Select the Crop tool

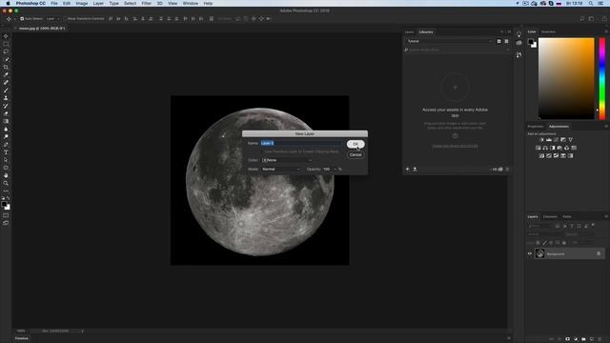[x=6, y=68]
